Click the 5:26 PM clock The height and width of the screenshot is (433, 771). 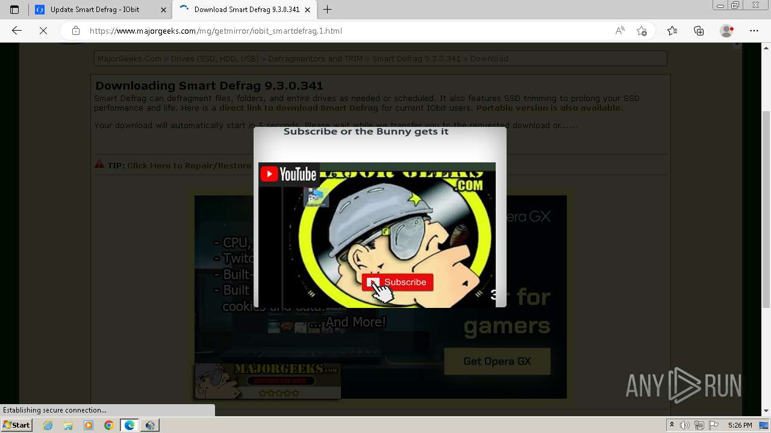pos(740,425)
